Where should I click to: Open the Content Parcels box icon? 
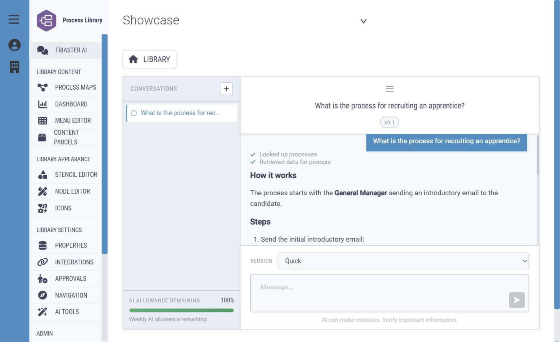tap(42, 137)
